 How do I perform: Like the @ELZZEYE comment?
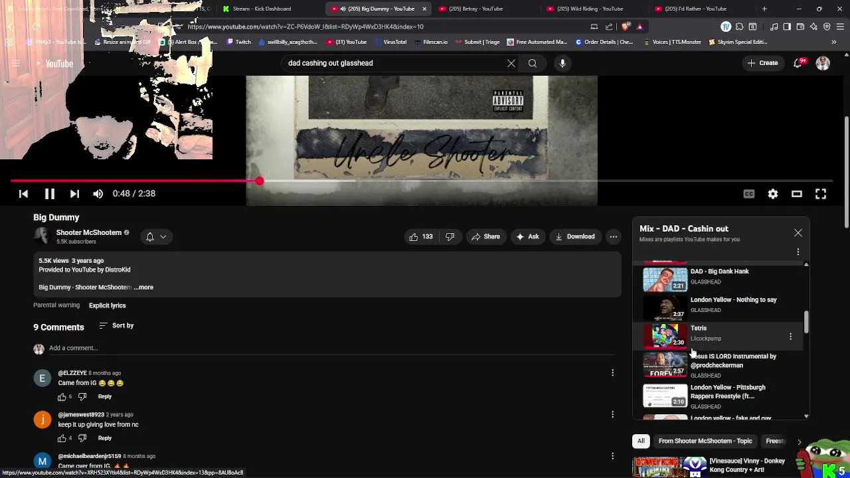(x=62, y=396)
